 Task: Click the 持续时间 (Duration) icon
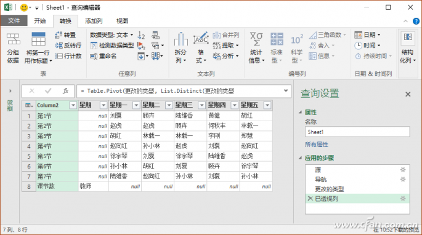pos(358,56)
